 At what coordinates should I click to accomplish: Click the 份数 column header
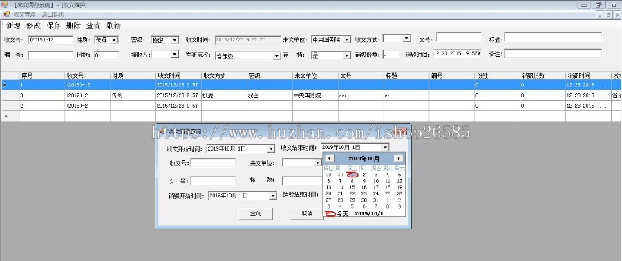[498, 76]
